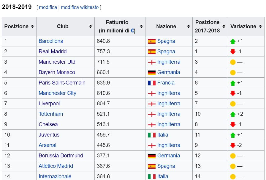Open Francia nation link
This screenshot has height=180, width=266.
(166, 83)
